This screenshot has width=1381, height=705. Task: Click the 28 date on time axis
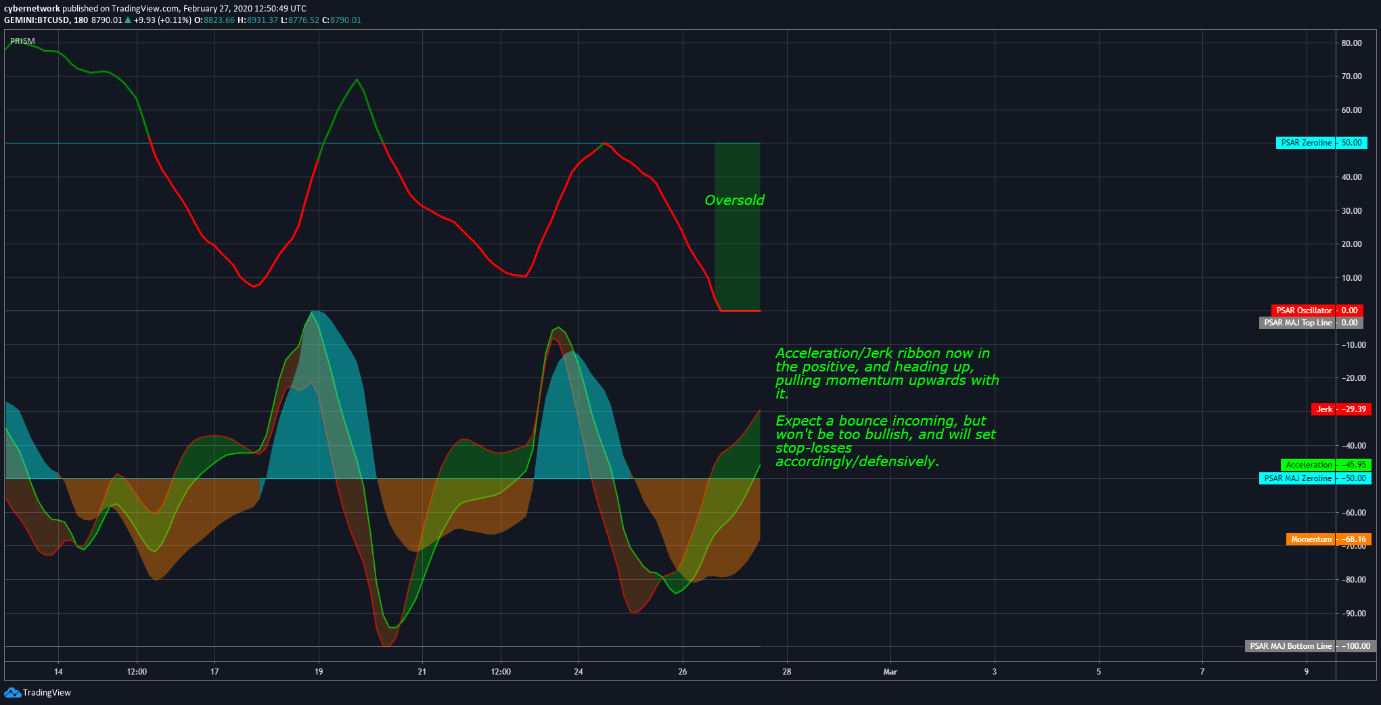(787, 672)
